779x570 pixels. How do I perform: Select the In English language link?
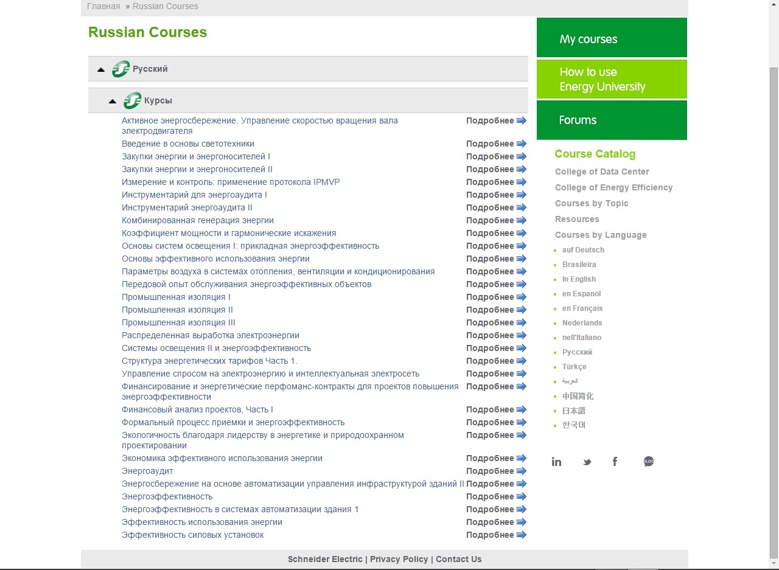point(579,279)
